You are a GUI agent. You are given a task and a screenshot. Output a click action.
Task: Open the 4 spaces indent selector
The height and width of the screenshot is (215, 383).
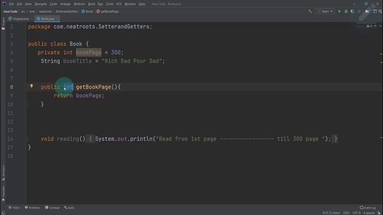click(x=369, y=213)
